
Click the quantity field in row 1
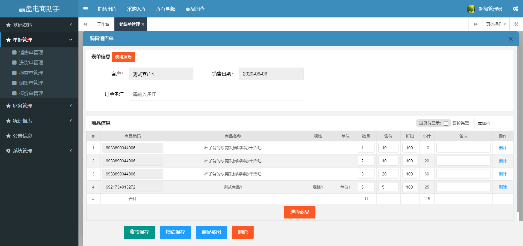[366, 148]
